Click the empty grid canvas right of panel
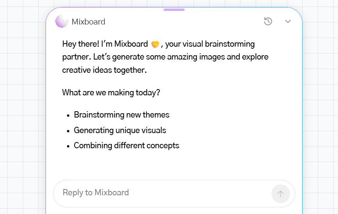 point(320,108)
